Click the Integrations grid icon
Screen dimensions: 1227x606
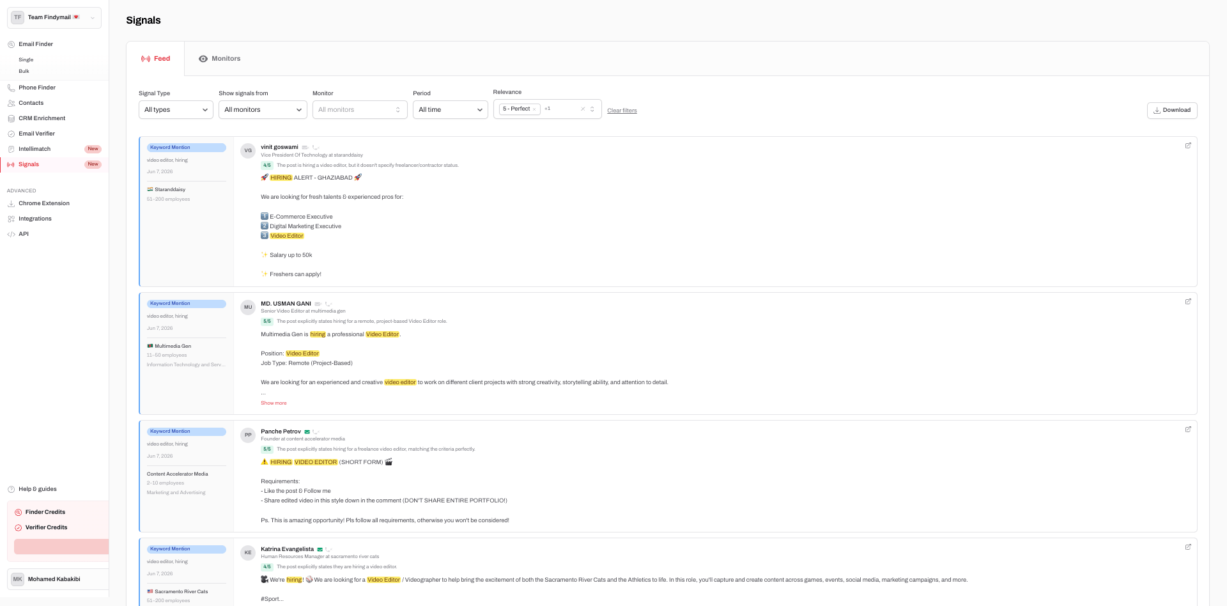(11, 219)
